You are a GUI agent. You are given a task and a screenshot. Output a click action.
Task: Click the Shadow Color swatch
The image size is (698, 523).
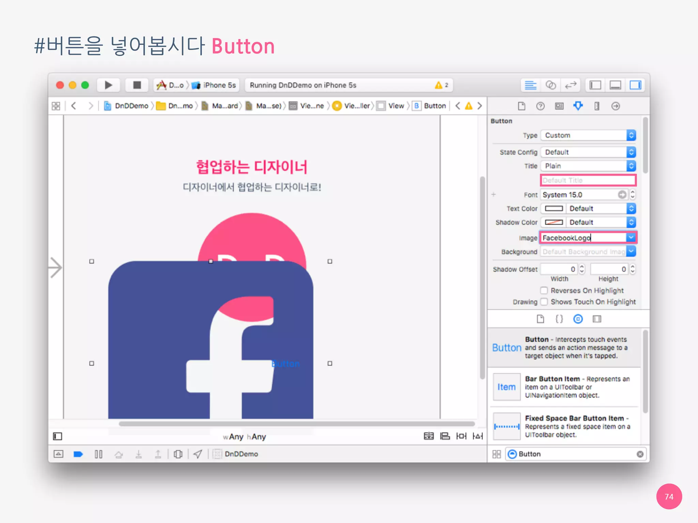pyautogui.click(x=554, y=222)
